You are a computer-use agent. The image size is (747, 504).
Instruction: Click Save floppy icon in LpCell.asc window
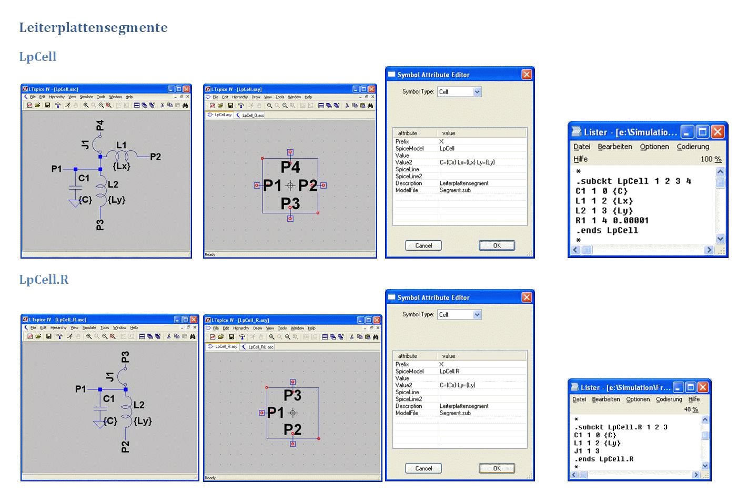click(47, 105)
